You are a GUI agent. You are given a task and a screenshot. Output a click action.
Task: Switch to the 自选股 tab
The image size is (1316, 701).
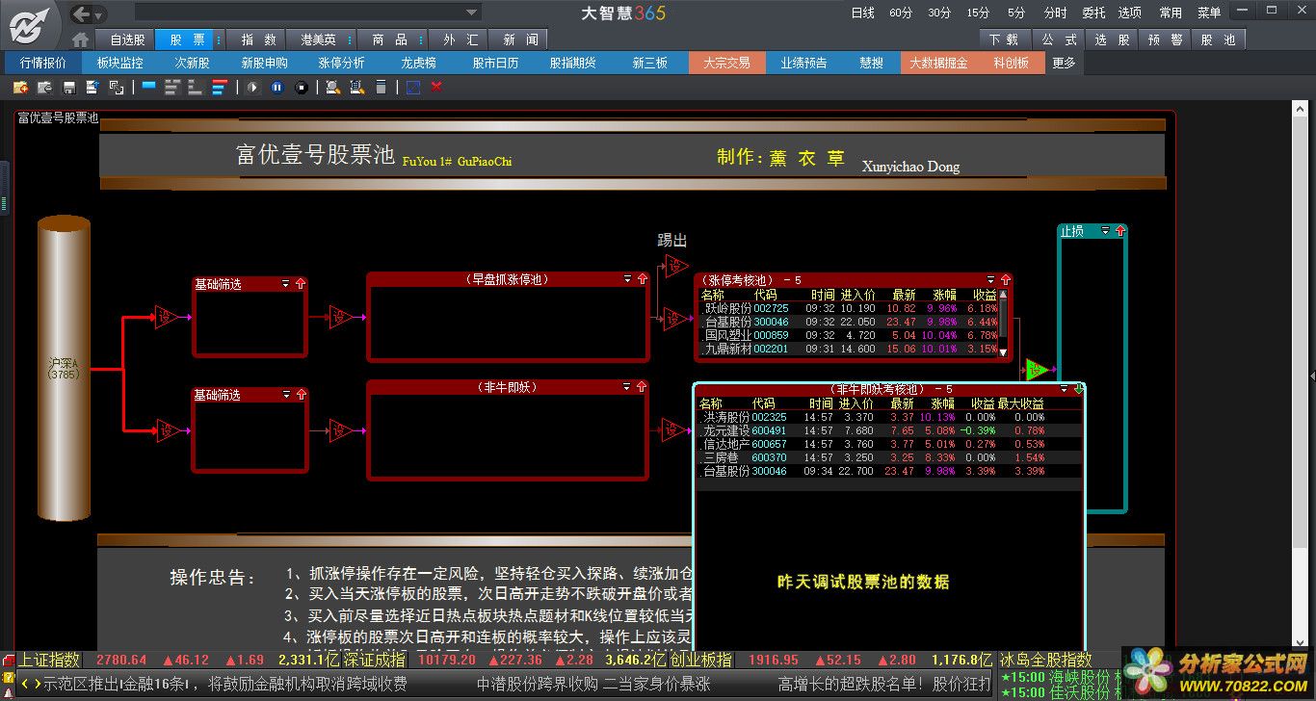pyautogui.click(x=127, y=39)
